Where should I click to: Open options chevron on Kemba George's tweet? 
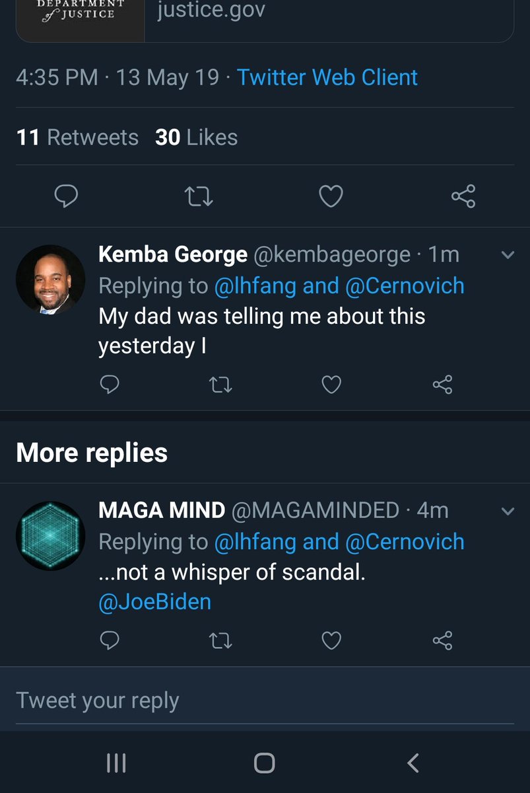[x=508, y=255]
